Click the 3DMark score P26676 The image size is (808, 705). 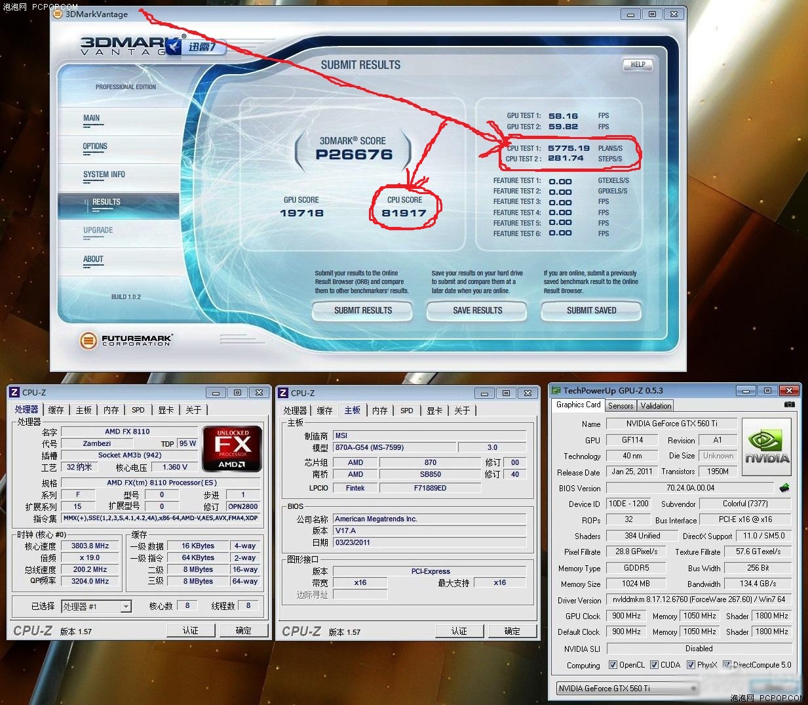click(x=354, y=155)
